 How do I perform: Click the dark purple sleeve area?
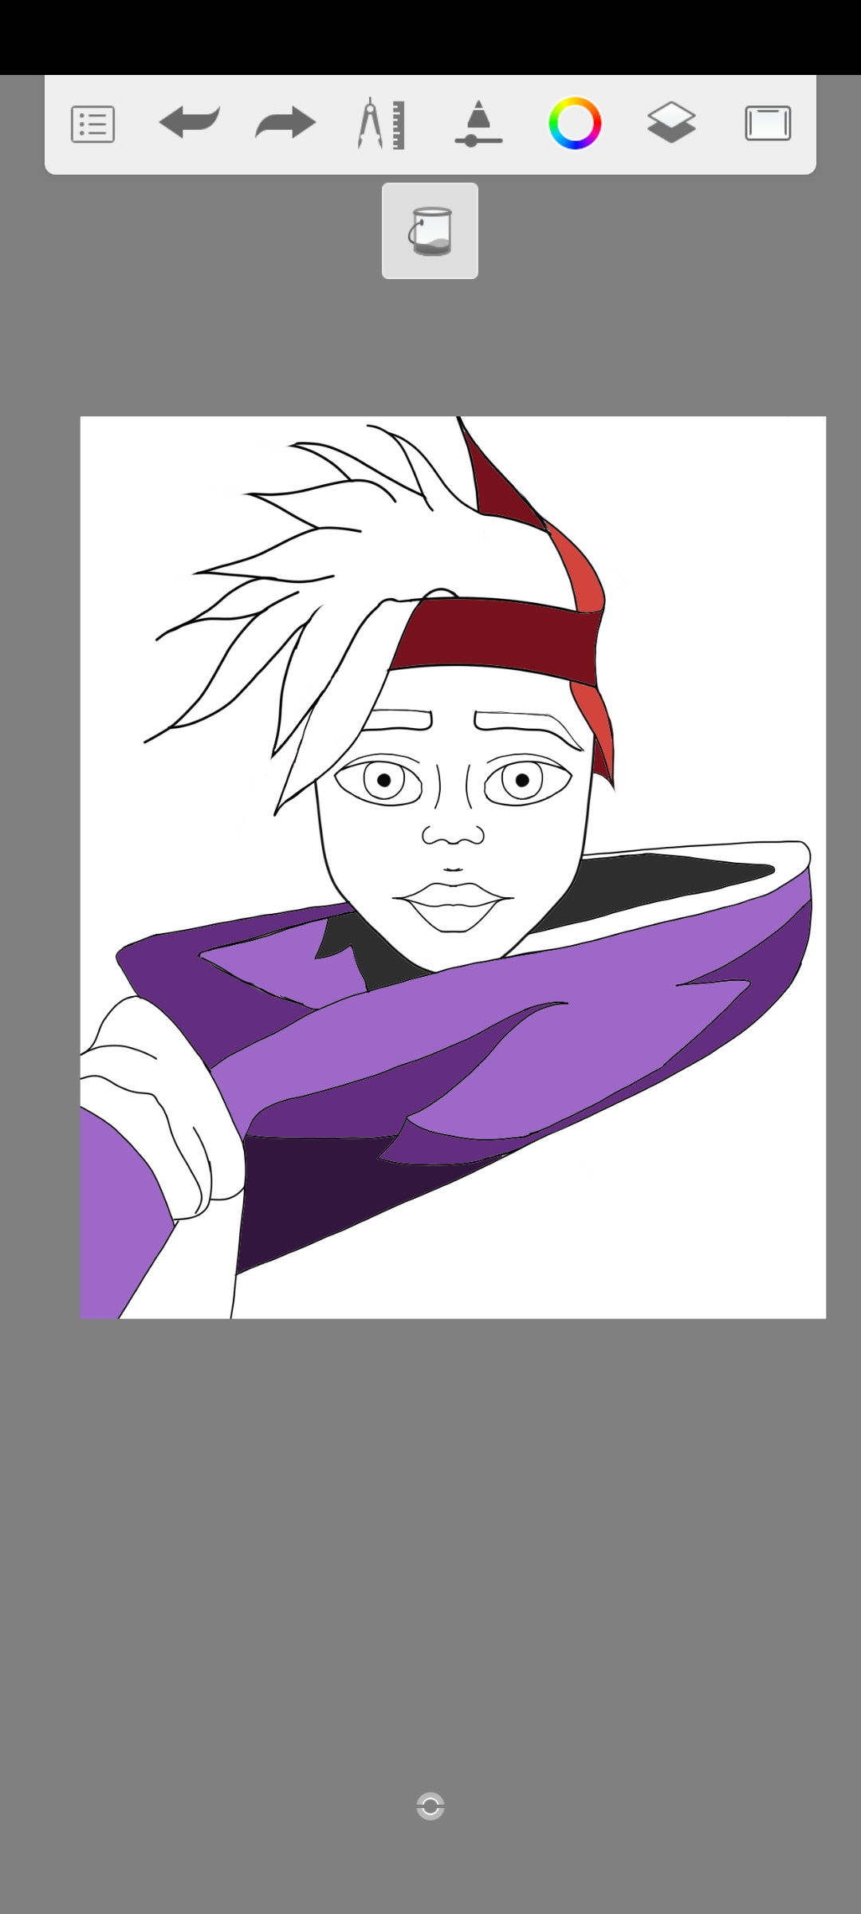[319, 1196]
